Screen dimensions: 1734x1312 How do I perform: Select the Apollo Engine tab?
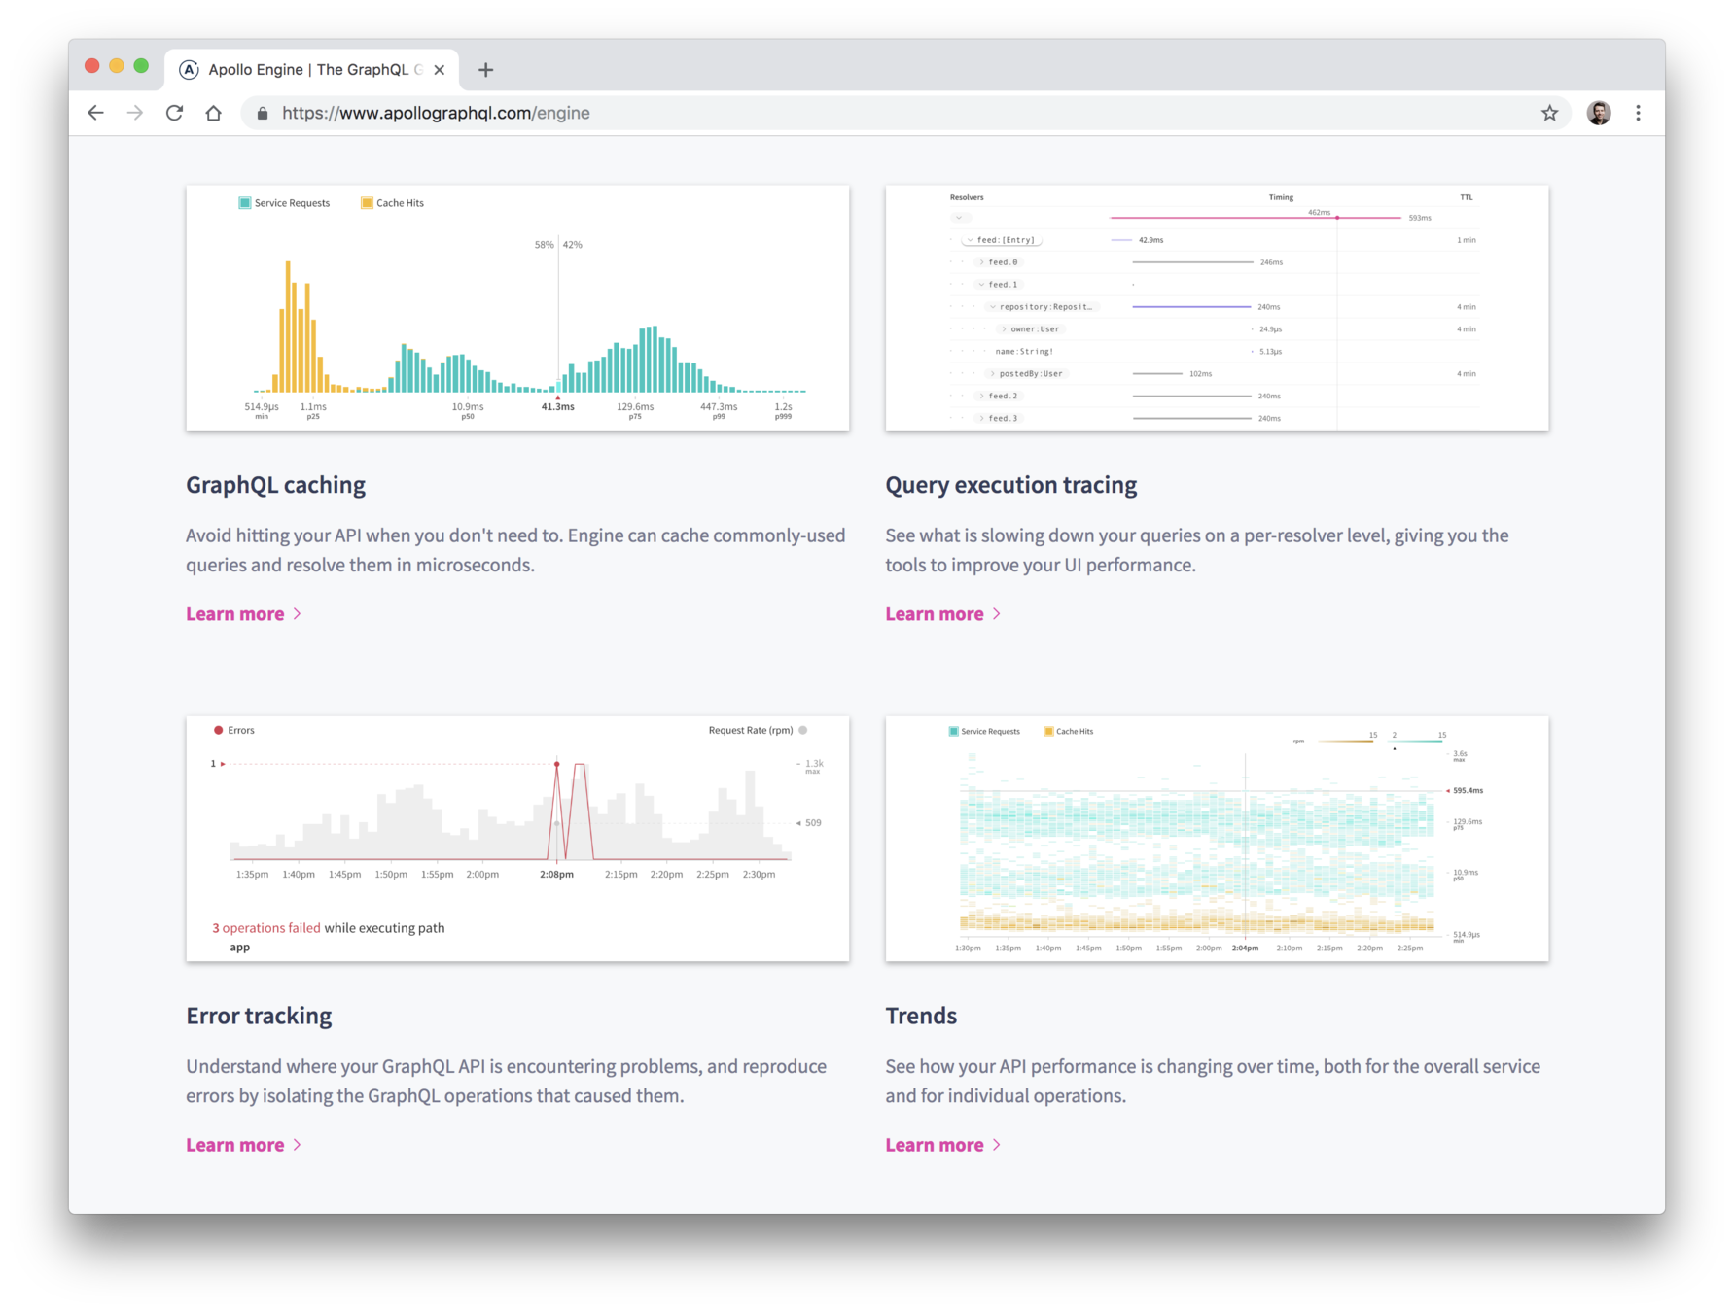[311, 70]
